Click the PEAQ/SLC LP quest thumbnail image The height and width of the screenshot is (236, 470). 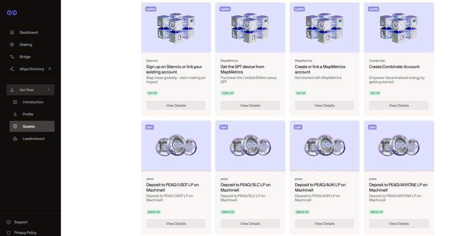(250, 145)
